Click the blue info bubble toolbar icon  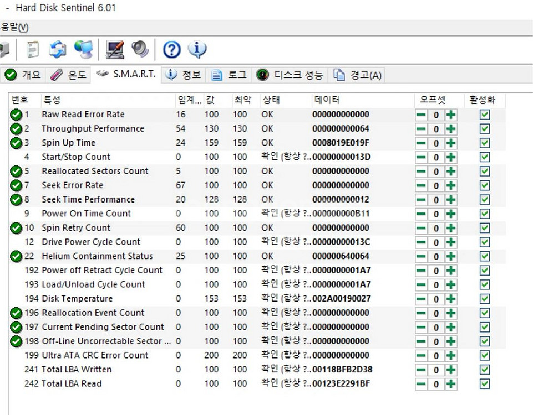pyautogui.click(x=197, y=49)
